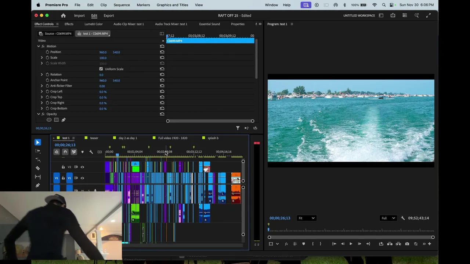Select Source C0699.MP4 clip tab
This screenshot has width=470, height=264.
55,34
